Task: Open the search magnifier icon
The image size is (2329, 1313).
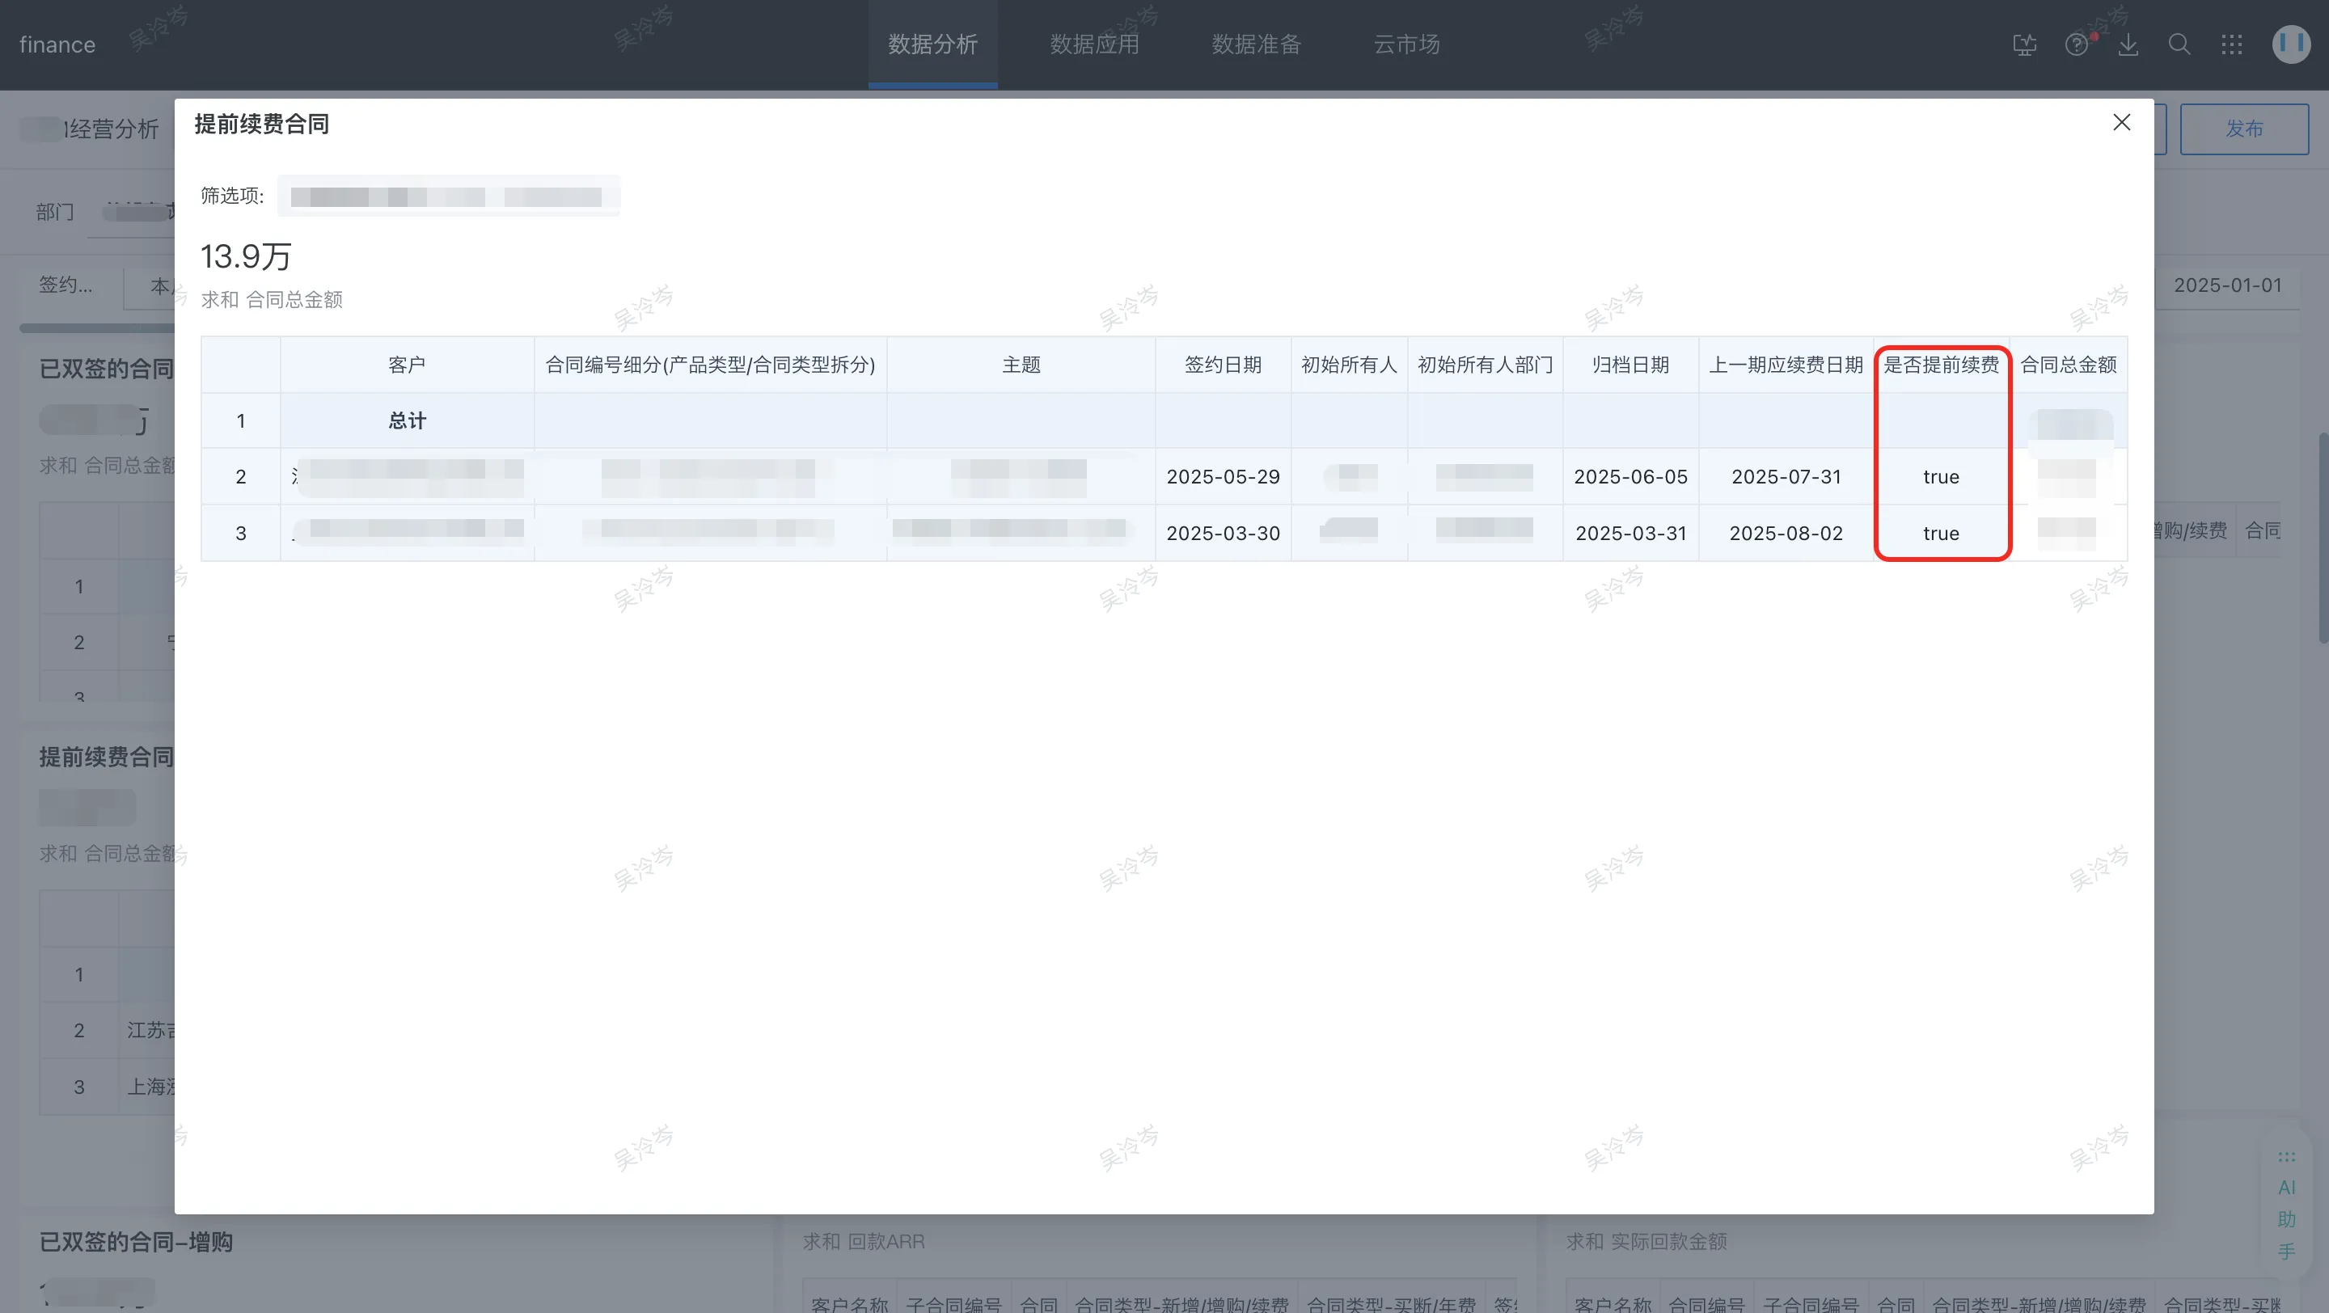Action: click(x=2180, y=44)
